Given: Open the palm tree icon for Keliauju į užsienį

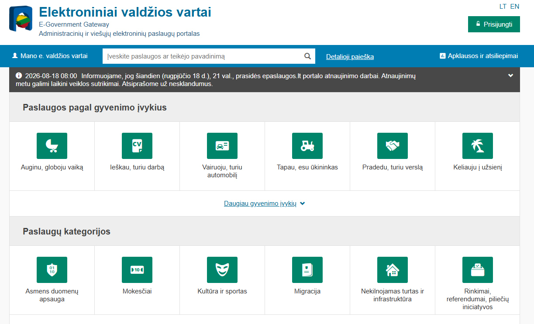Looking at the screenshot, I should tap(478, 146).
